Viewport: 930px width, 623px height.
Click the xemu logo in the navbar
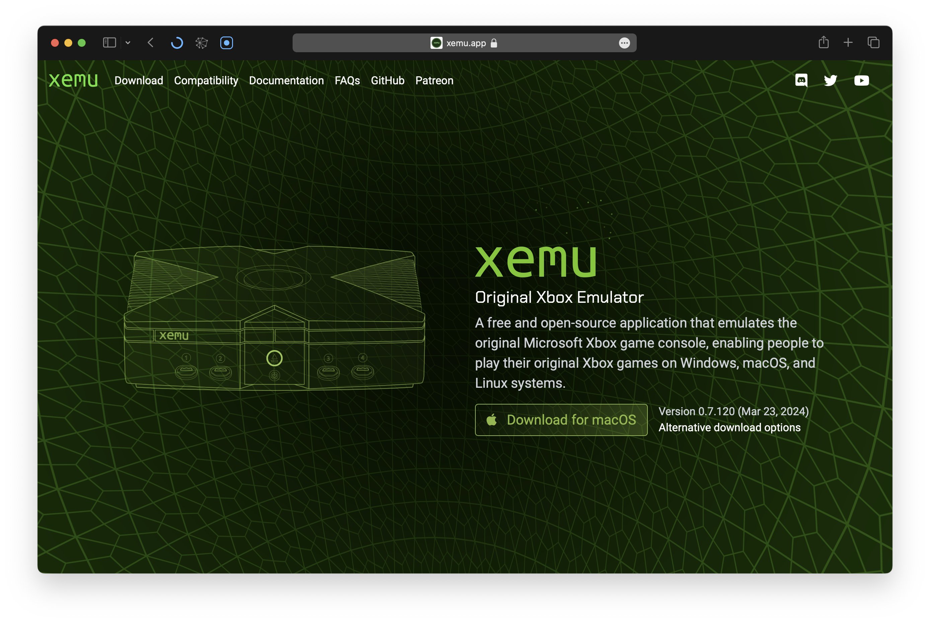tap(74, 80)
